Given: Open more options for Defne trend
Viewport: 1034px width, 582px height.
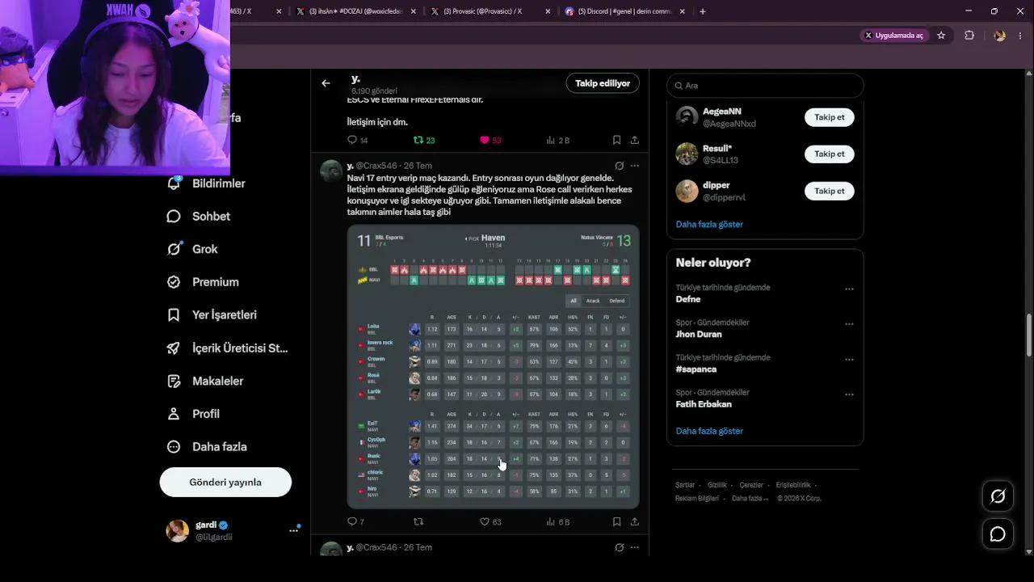Looking at the screenshot, I should 849,289.
